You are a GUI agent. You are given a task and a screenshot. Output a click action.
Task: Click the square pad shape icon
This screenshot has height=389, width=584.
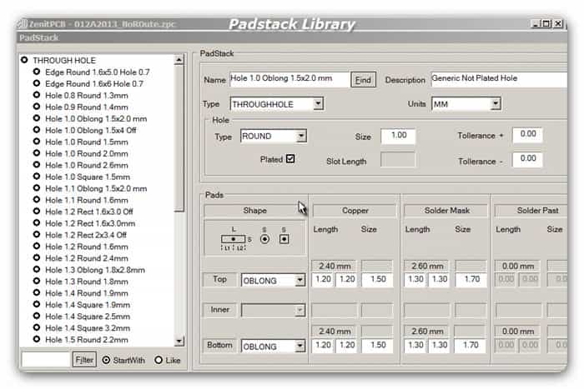tap(284, 239)
